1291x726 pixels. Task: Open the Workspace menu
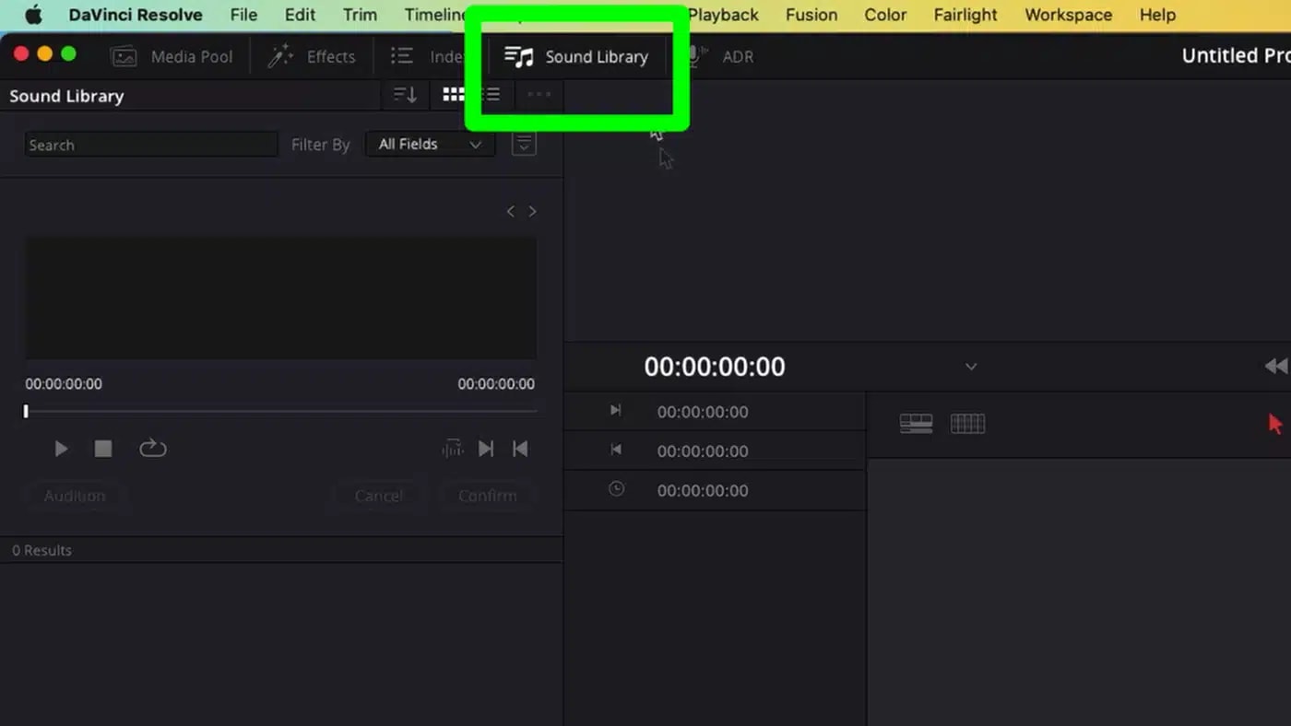1068,15
